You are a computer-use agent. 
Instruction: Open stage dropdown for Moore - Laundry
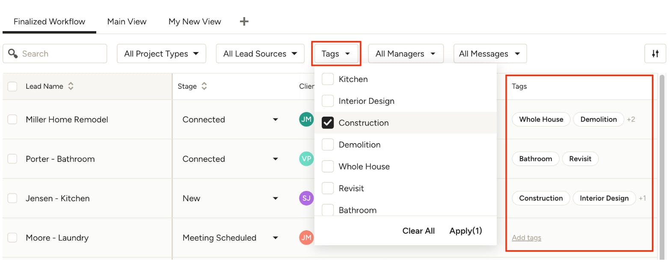276,238
